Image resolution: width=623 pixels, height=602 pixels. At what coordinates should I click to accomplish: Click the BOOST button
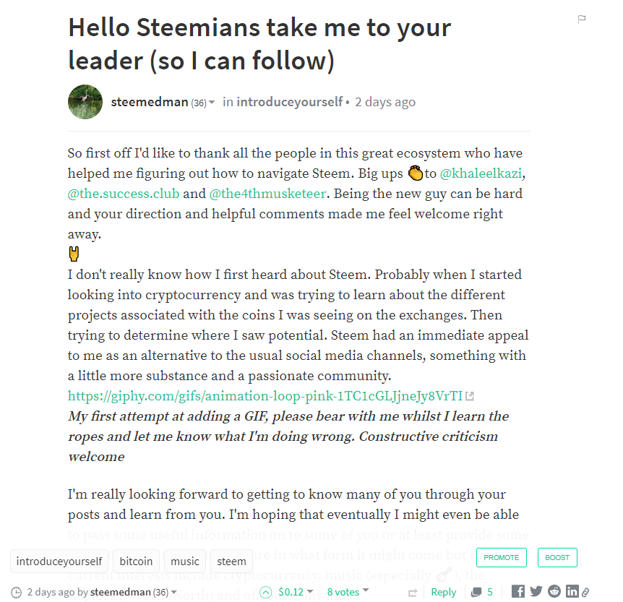pos(557,557)
